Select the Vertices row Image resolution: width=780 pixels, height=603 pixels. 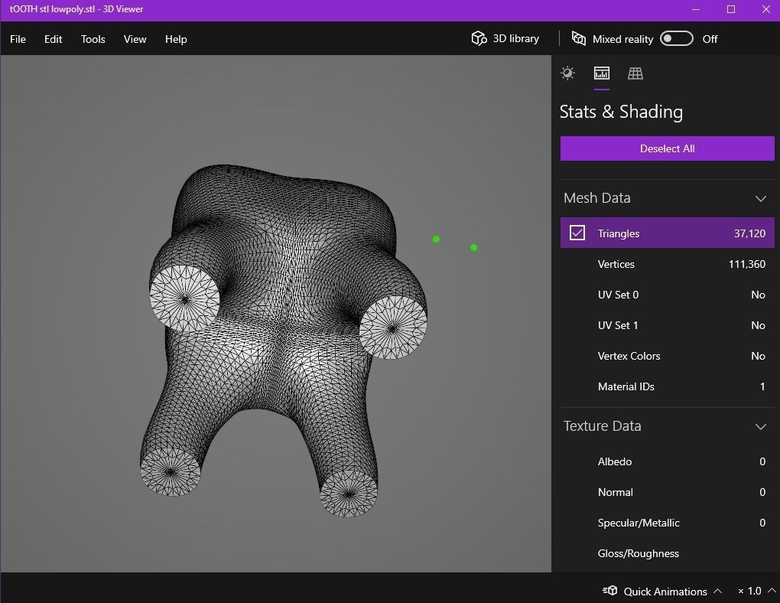667,264
